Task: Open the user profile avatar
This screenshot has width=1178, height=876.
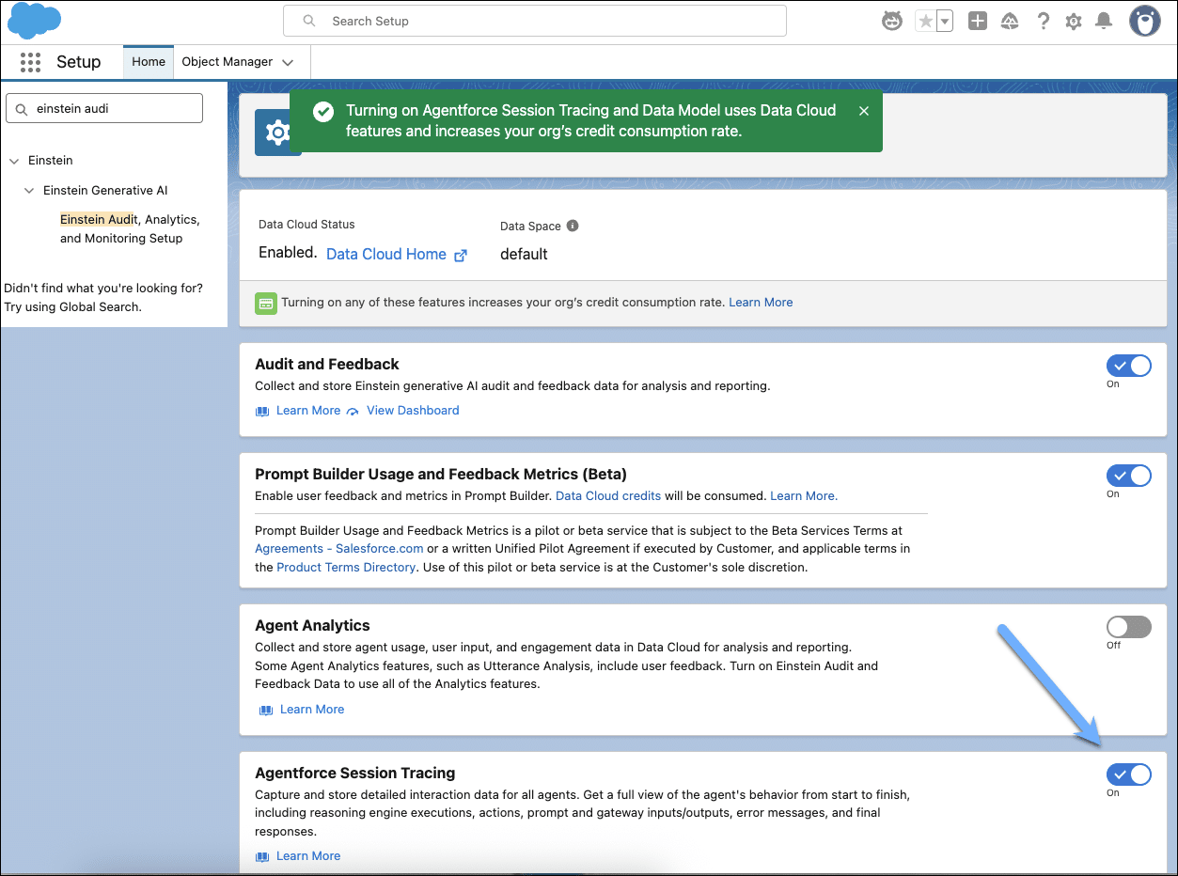Action: pos(1145,21)
